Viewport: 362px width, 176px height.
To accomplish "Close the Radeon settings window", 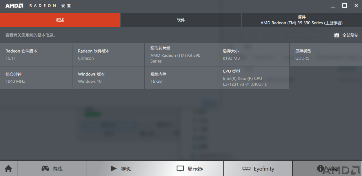I will click(x=356, y=5).
